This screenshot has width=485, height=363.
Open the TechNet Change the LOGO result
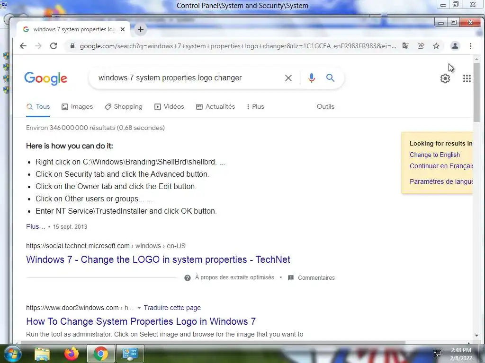click(x=158, y=259)
